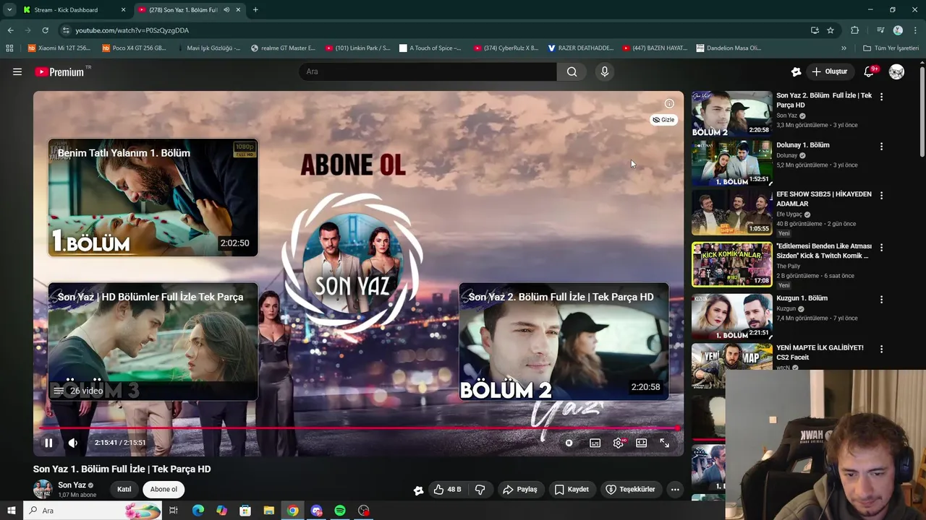Open options for EFE SHOW S3B25 suggestion
926x520 pixels.
click(x=881, y=195)
